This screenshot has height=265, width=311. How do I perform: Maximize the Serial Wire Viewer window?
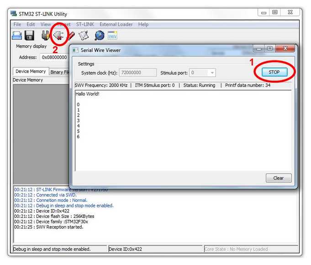[270, 49]
